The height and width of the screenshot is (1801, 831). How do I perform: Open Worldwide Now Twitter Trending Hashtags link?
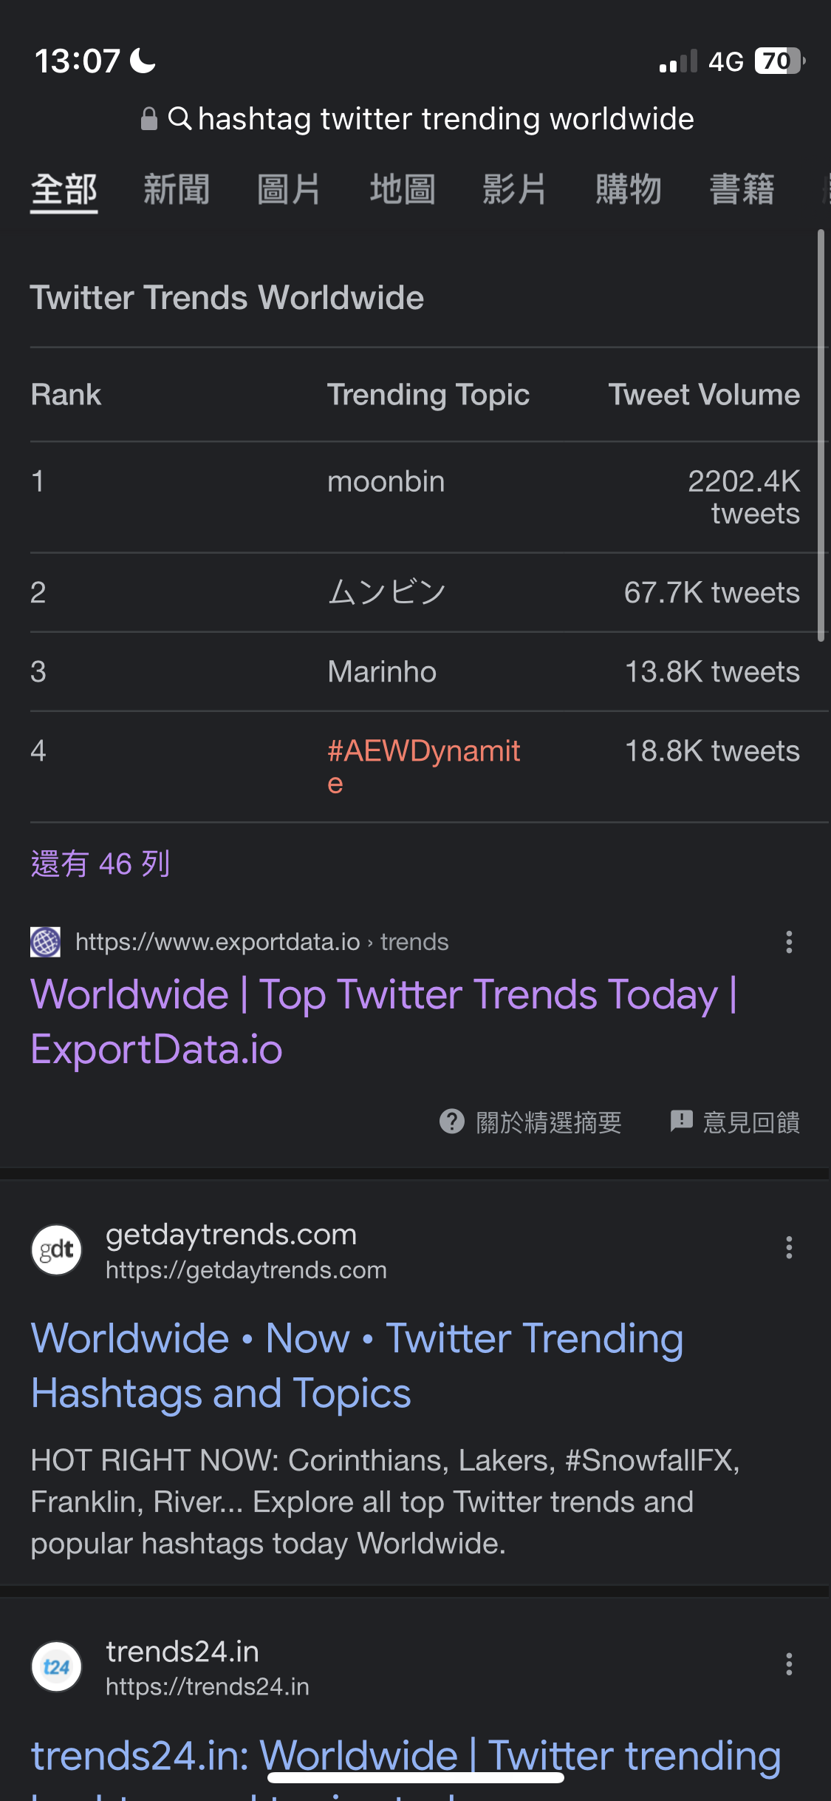(x=358, y=1366)
